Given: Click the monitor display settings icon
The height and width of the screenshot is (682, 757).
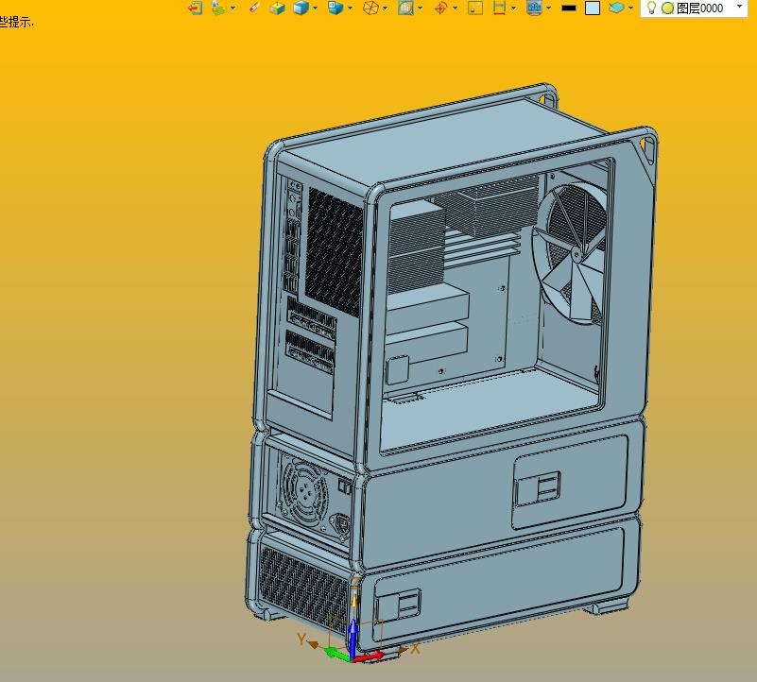Looking at the screenshot, I should click(534, 8).
